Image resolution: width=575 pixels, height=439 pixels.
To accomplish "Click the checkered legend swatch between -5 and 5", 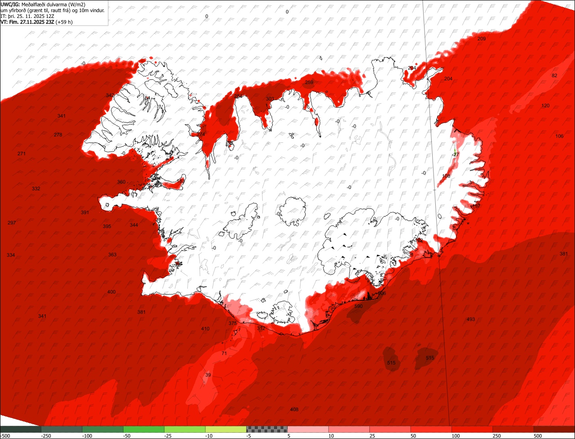I will (267, 429).
